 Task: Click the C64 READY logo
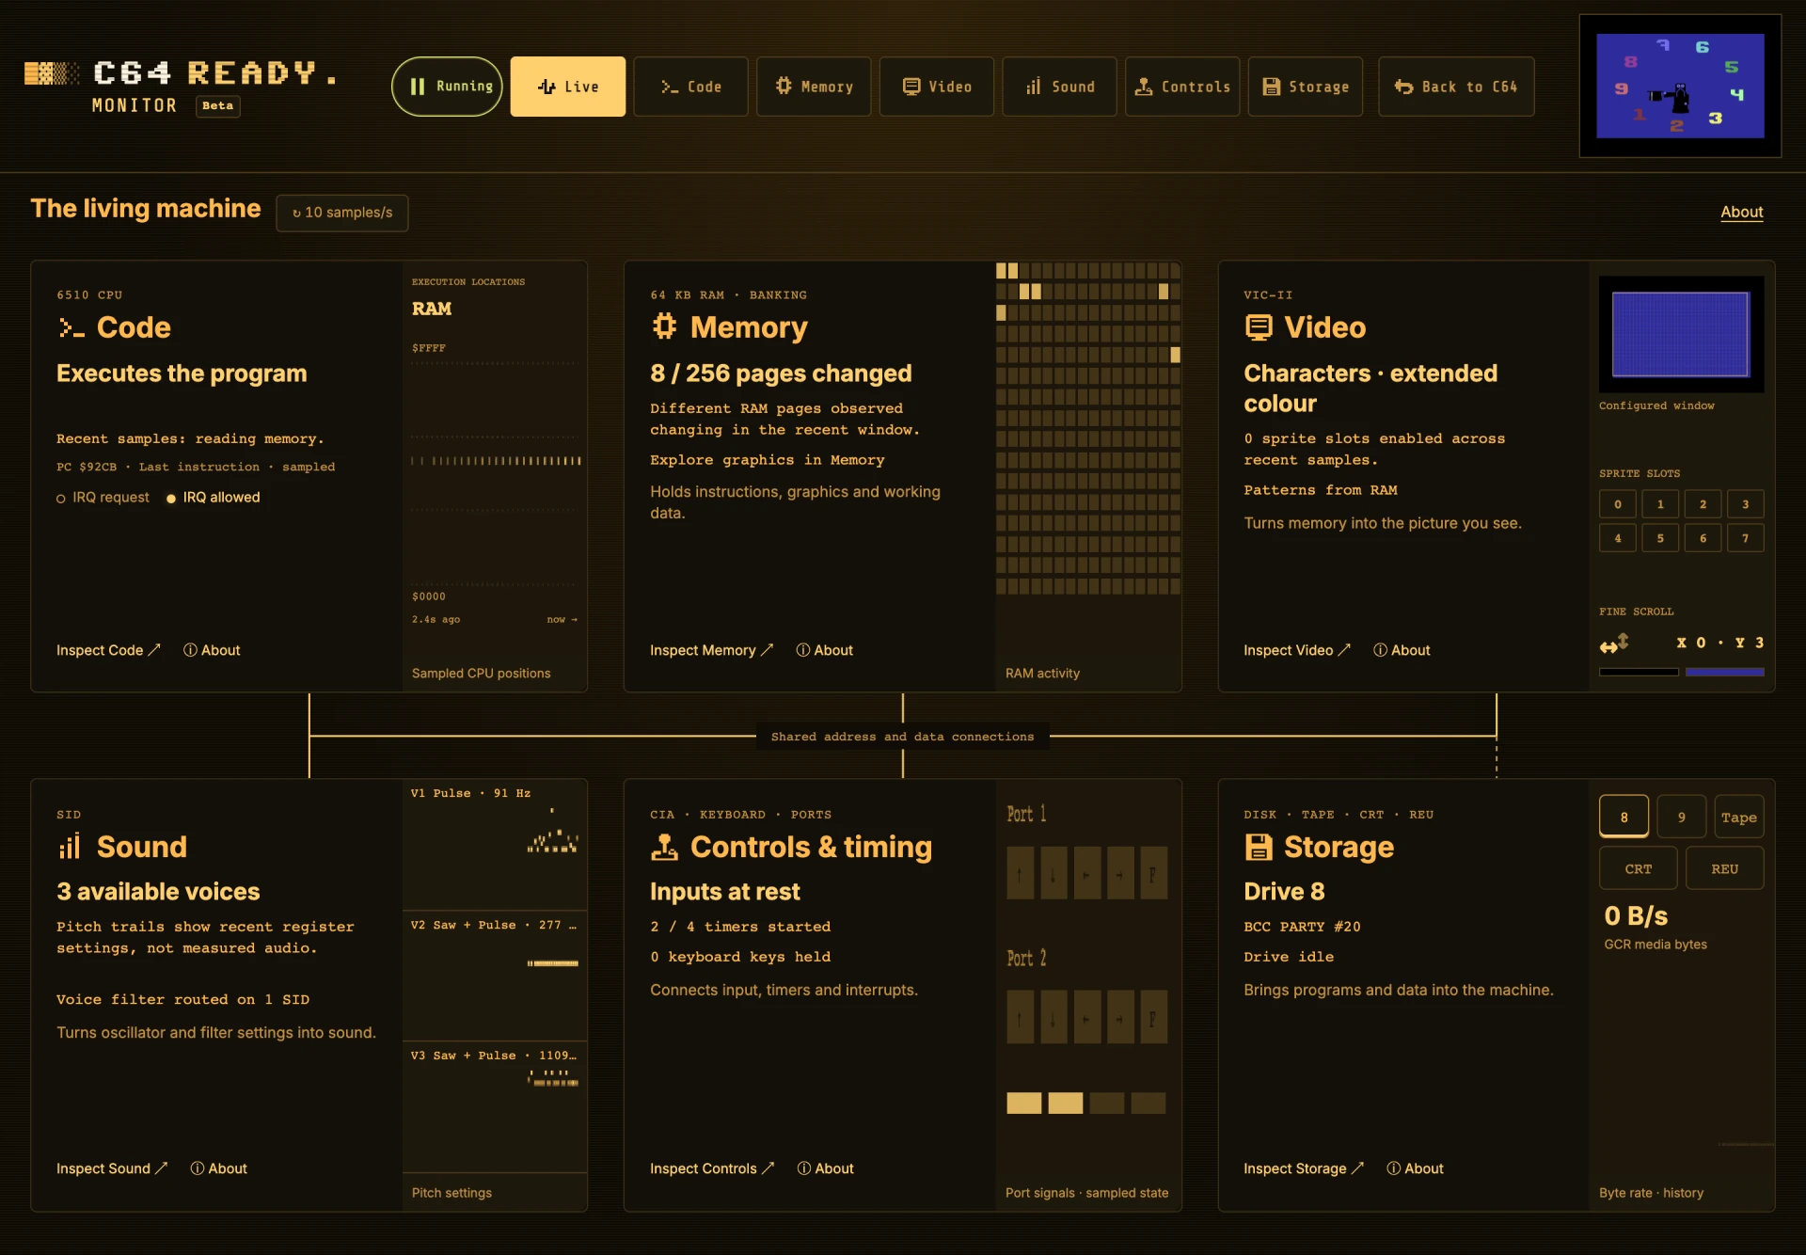tap(181, 73)
